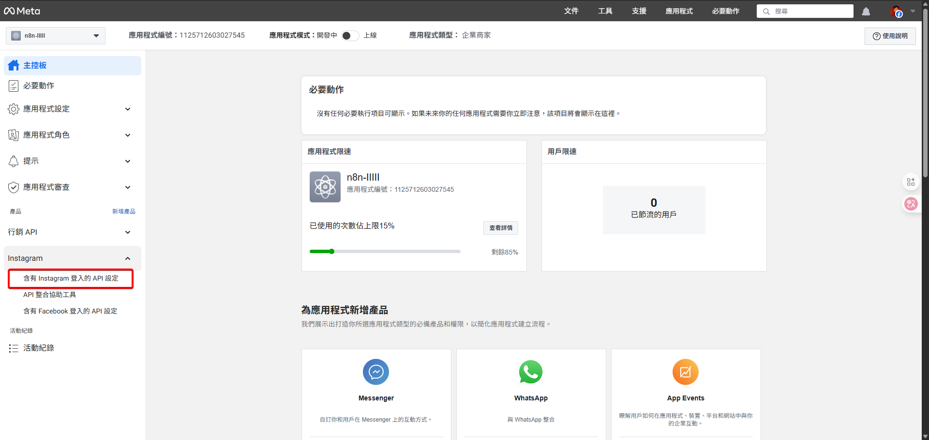The width and height of the screenshot is (929, 440).
Task: Toggle 應用程式模式 to 上線
Action: [350, 35]
